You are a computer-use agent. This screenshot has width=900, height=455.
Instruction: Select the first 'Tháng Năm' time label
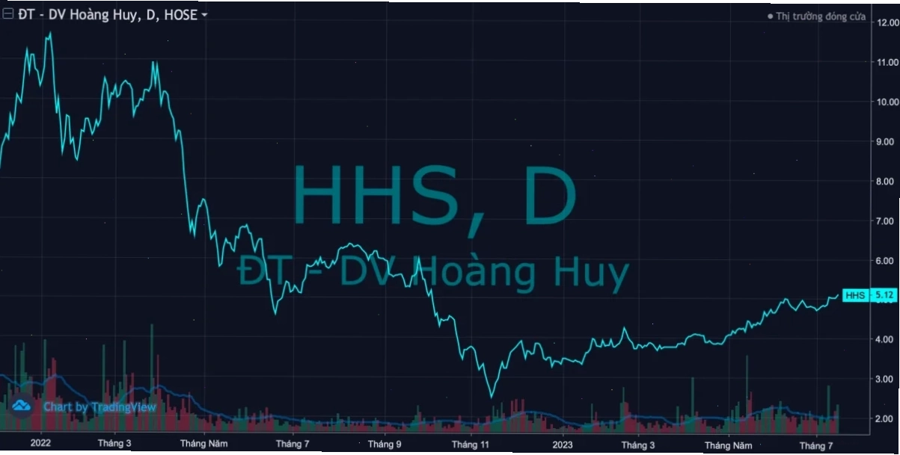pyautogui.click(x=203, y=444)
